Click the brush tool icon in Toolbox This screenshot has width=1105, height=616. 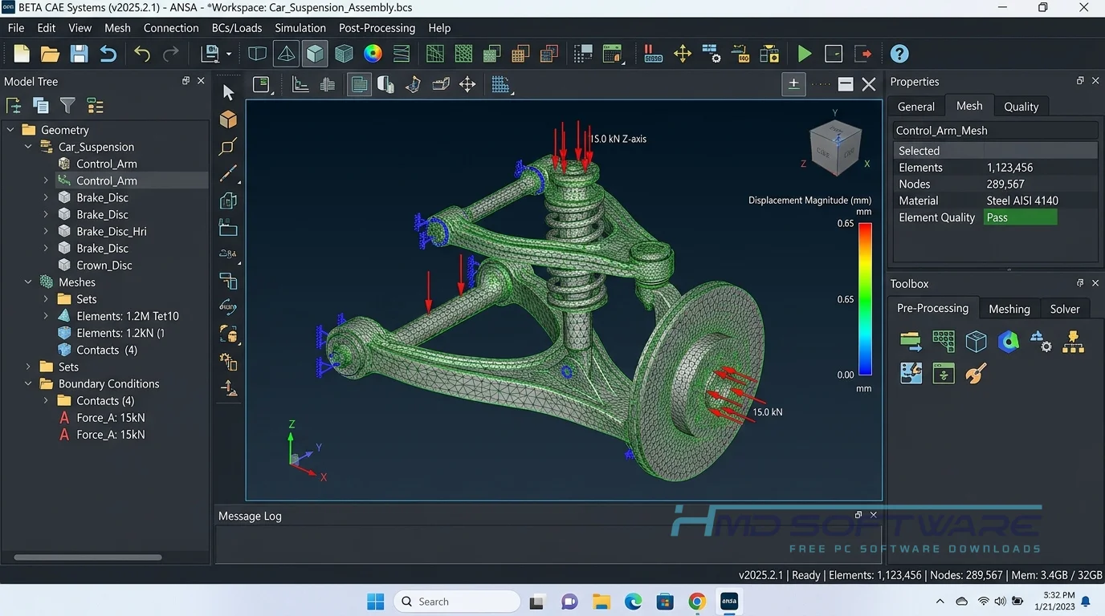pos(976,373)
